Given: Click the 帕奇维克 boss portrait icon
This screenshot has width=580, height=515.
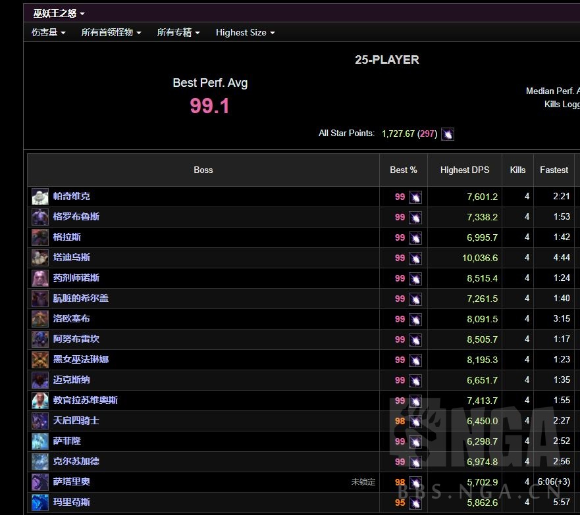Looking at the screenshot, I should point(40,197).
